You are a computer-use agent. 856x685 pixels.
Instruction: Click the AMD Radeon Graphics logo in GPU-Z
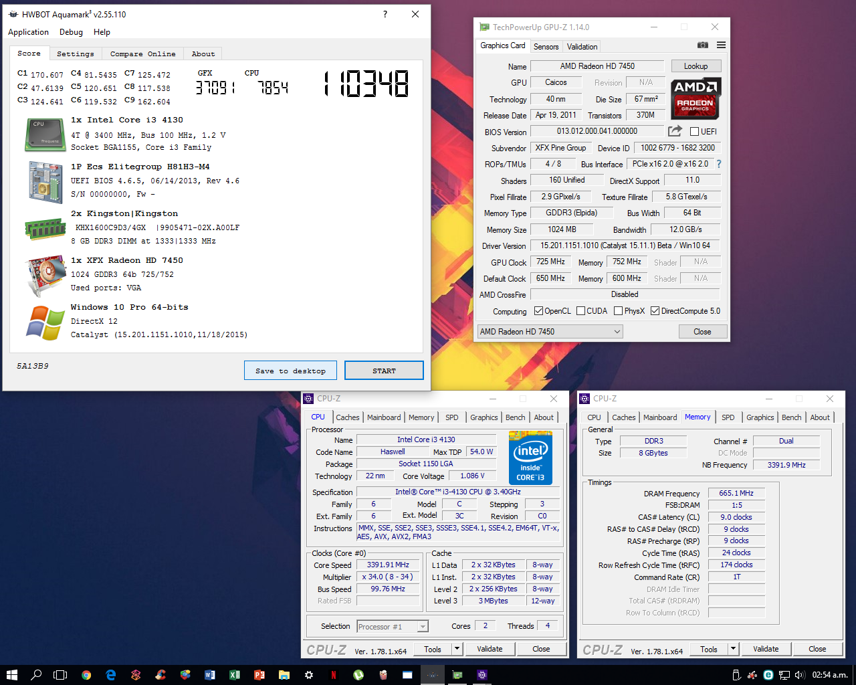click(x=695, y=98)
